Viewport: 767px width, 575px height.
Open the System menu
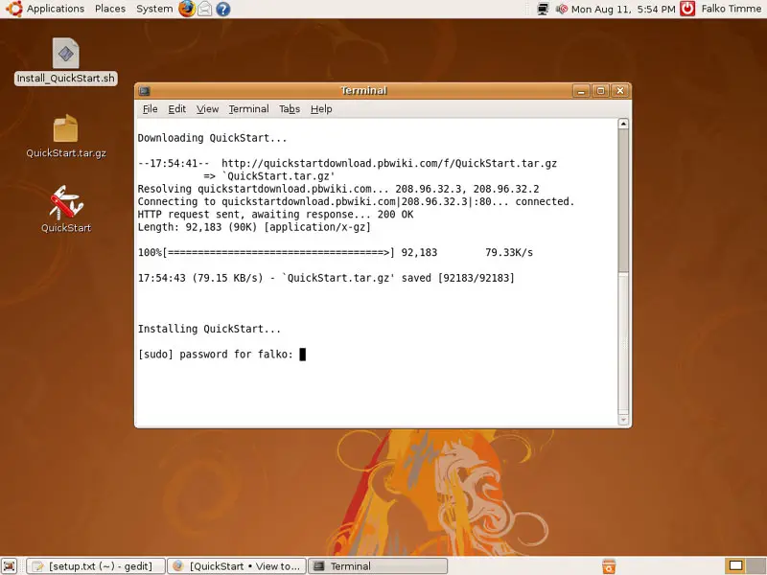[x=154, y=9]
